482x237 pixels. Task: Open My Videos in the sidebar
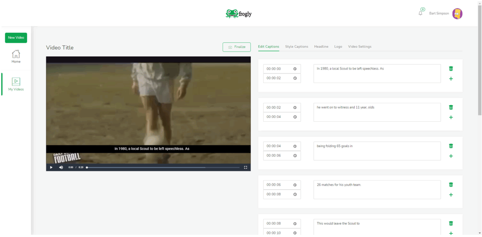(16, 84)
